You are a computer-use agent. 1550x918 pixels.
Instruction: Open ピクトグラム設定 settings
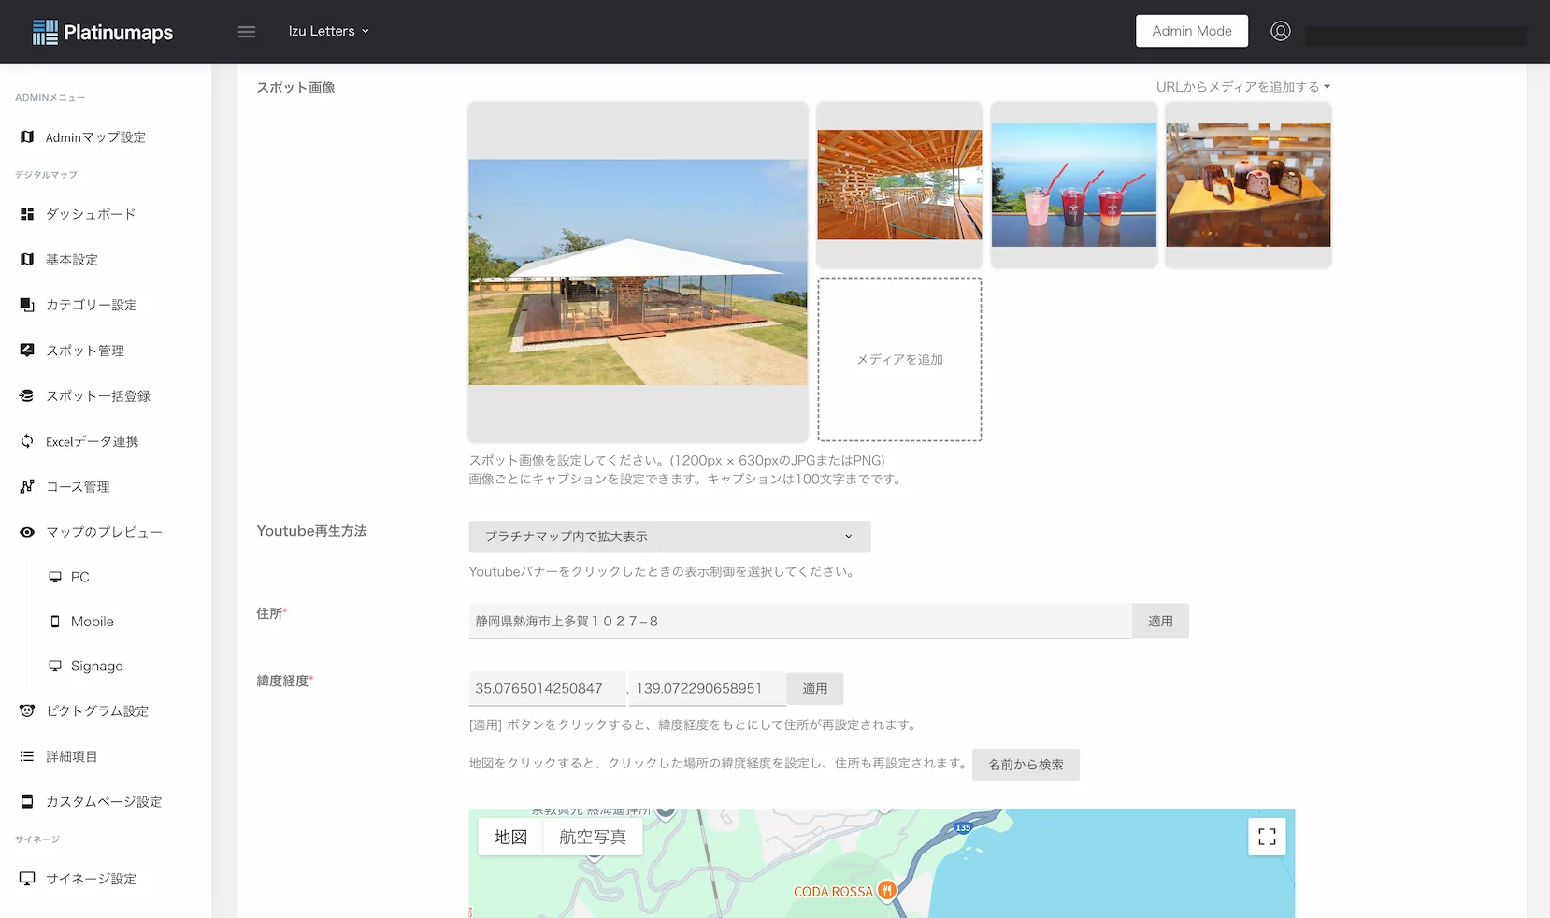click(x=97, y=710)
